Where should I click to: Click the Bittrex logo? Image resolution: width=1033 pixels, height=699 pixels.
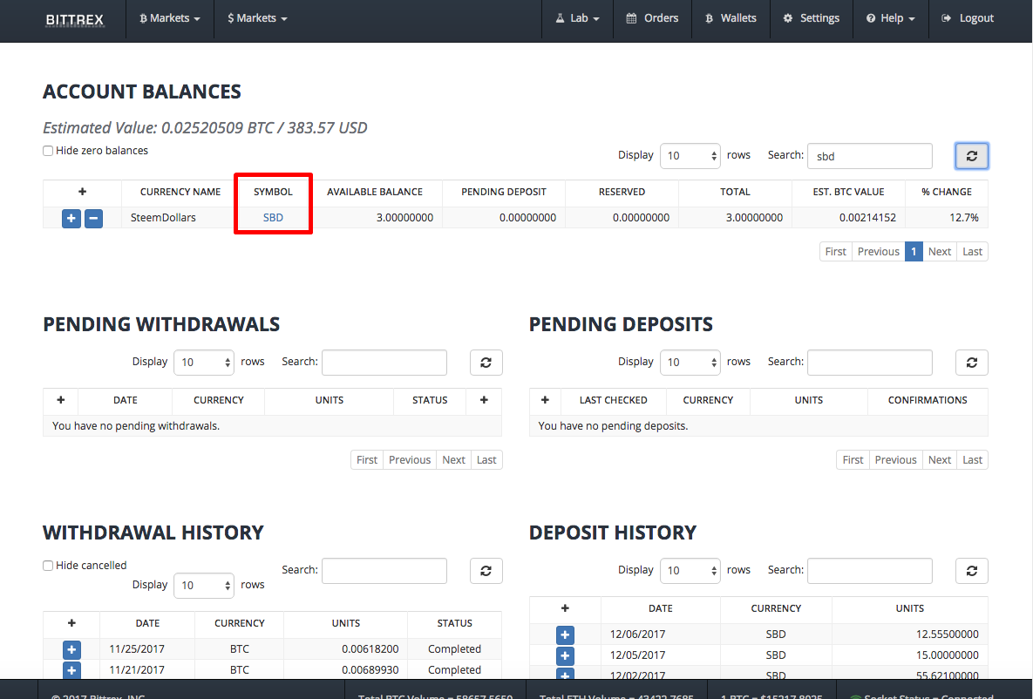tap(74, 19)
